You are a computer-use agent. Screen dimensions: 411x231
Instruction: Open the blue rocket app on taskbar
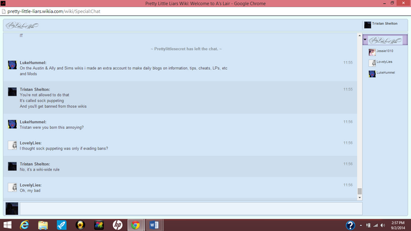click(x=62, y=225)
